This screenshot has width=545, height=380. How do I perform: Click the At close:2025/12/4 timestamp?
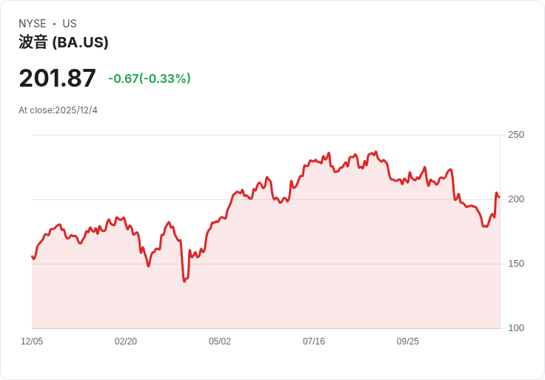(x=58, y=110)
